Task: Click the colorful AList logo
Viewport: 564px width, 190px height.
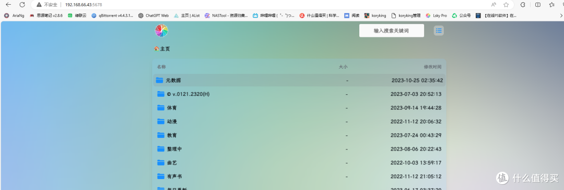Action: point(161,31)
